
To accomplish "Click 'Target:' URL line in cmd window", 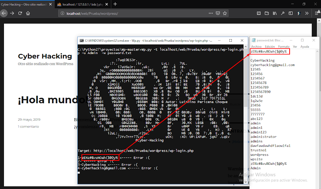I will coord(136,151).
